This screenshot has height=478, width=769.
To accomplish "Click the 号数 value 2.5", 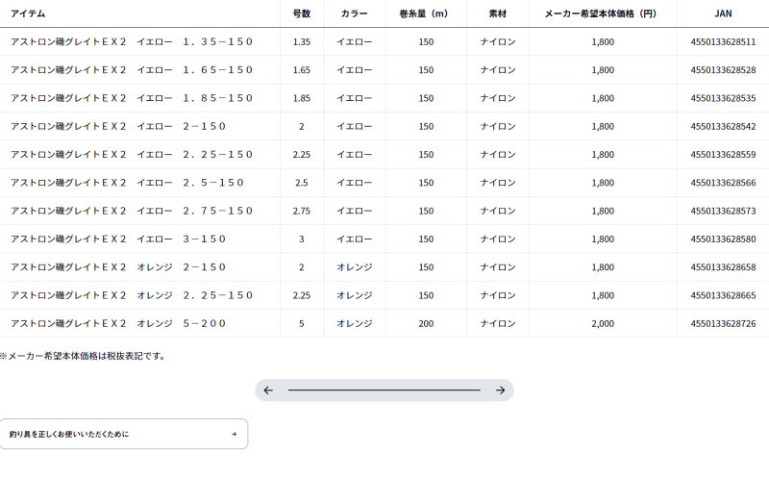I will pyautogui.click(x=301, y=183).
